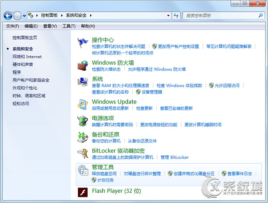This screenshot has height=203, width=268.
Task: Click the blue Back arrow button
Action: click(8, 16)
